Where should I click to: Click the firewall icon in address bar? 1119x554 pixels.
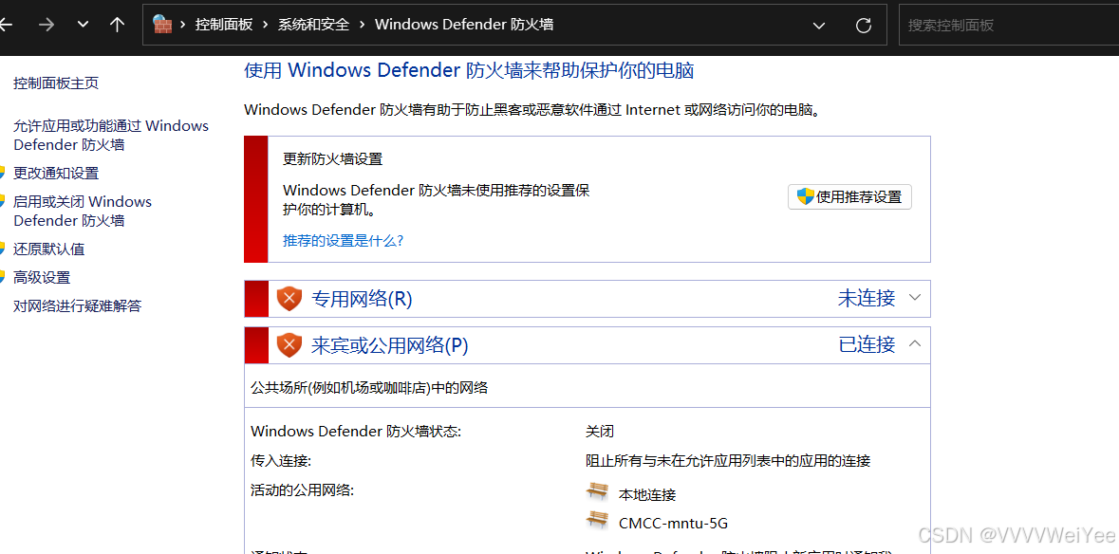(162, 25)
